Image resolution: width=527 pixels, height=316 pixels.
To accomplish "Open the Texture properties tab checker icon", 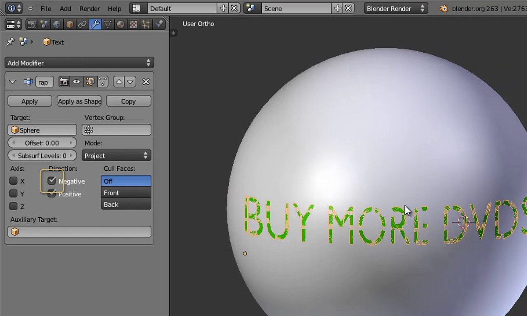I will 134,25.
